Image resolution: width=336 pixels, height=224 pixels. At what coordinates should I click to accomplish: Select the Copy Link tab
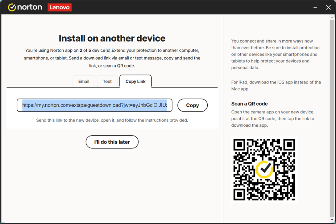coord(135,82)
